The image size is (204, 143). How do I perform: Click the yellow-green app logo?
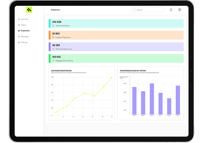pyautogui.click(x=29, y=10)
